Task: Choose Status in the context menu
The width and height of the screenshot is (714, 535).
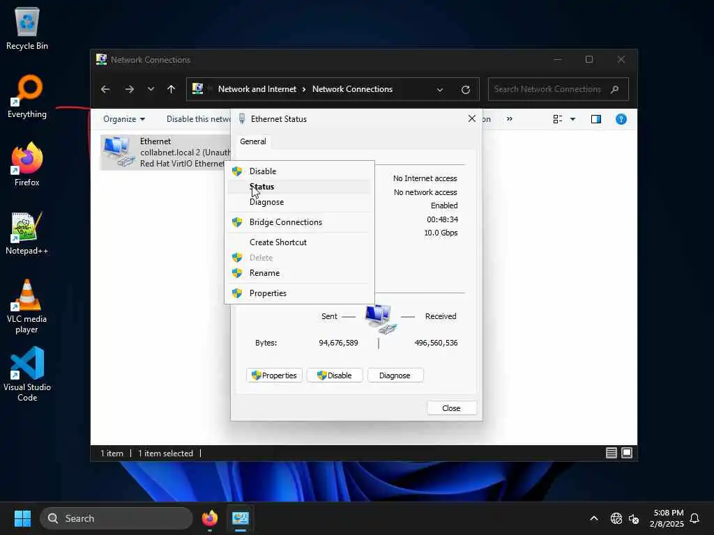Action: 299,187
